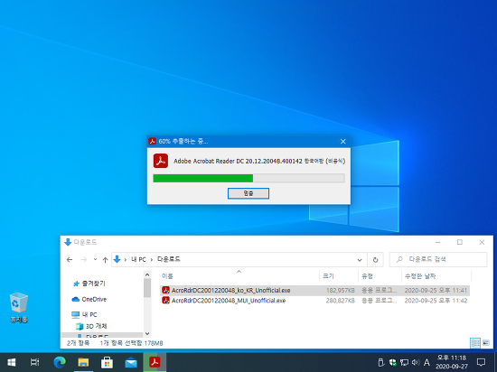The height and width of the screenshot is (372, 497).
Task: Open volume control tray icon
Action: coord(416,362)
